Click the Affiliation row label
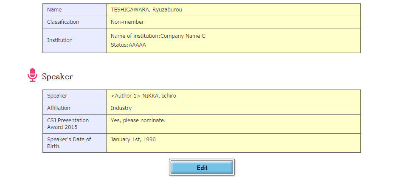 click(x=59, y=108)
